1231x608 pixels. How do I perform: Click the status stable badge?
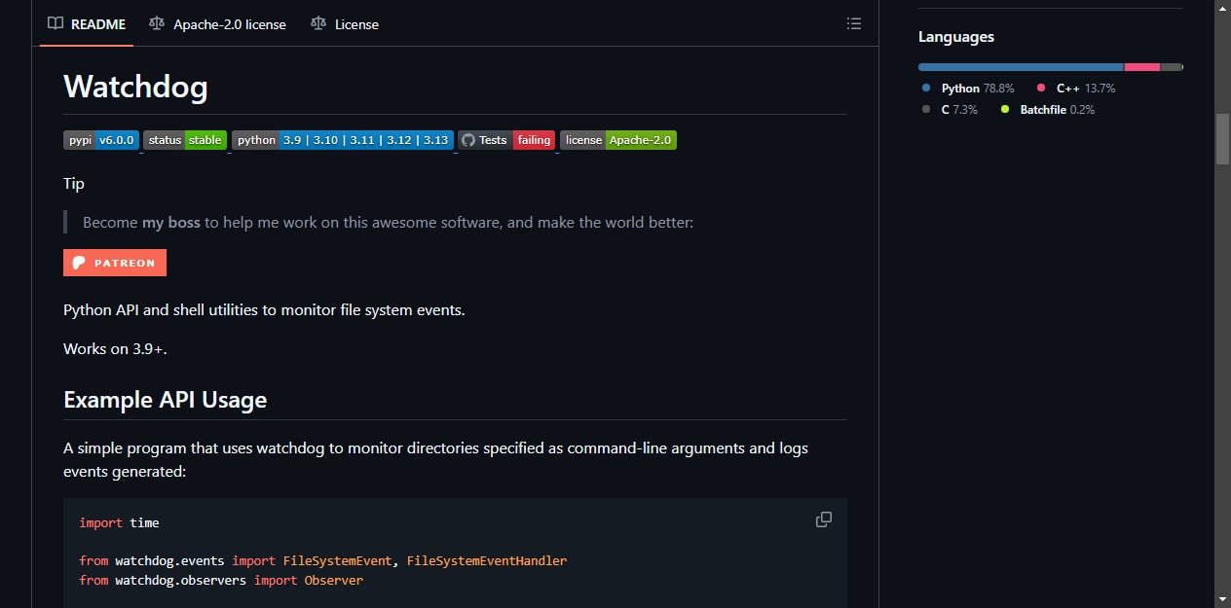(x=185, y=140)
